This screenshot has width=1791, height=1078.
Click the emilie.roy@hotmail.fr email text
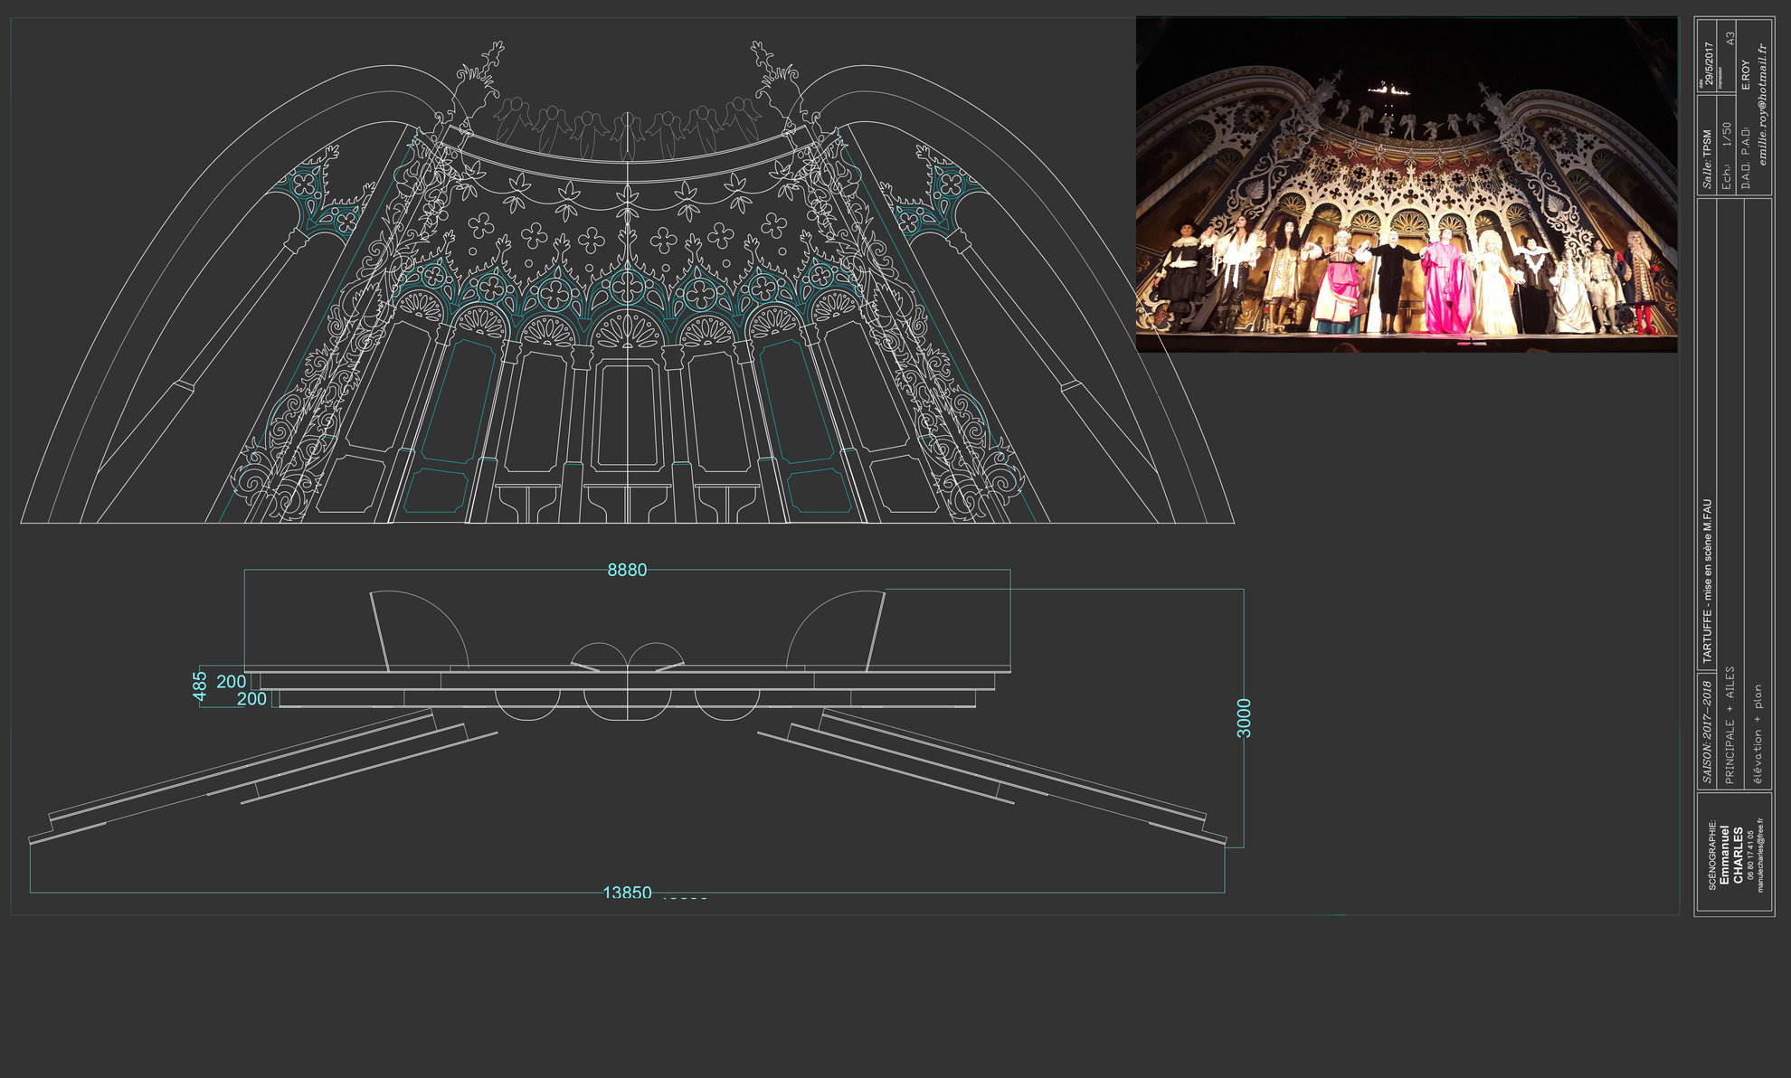click(1762, 104)
